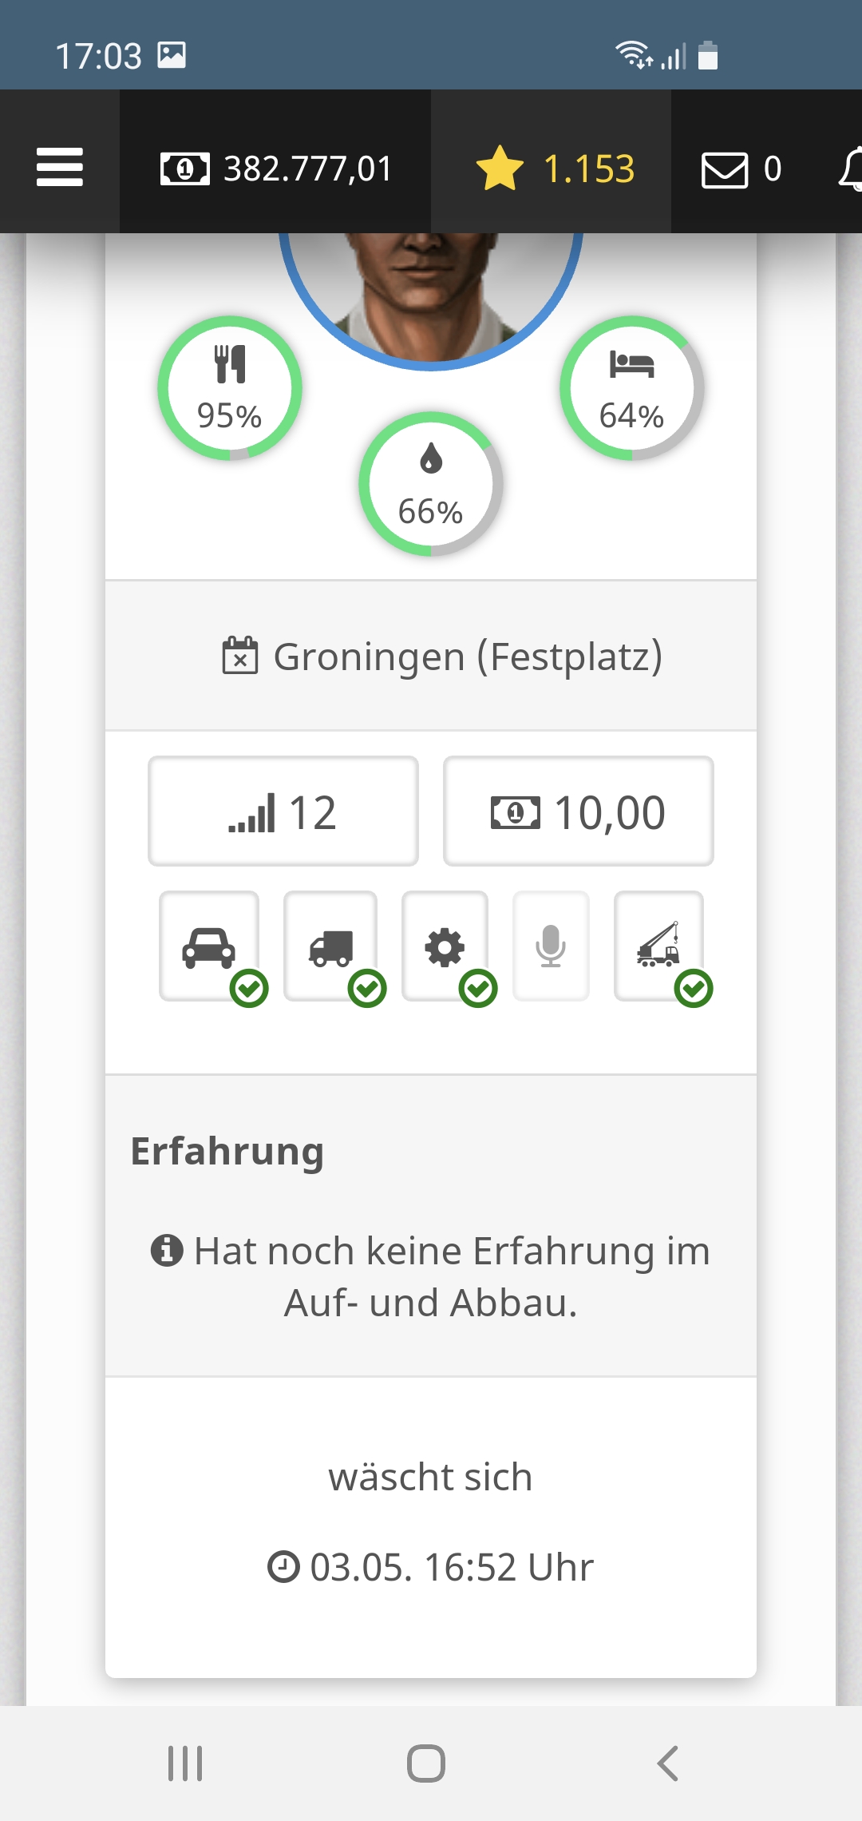Tap the thirst 66% droplet indicator
The image size is (862, 1821).
(431, 484)
